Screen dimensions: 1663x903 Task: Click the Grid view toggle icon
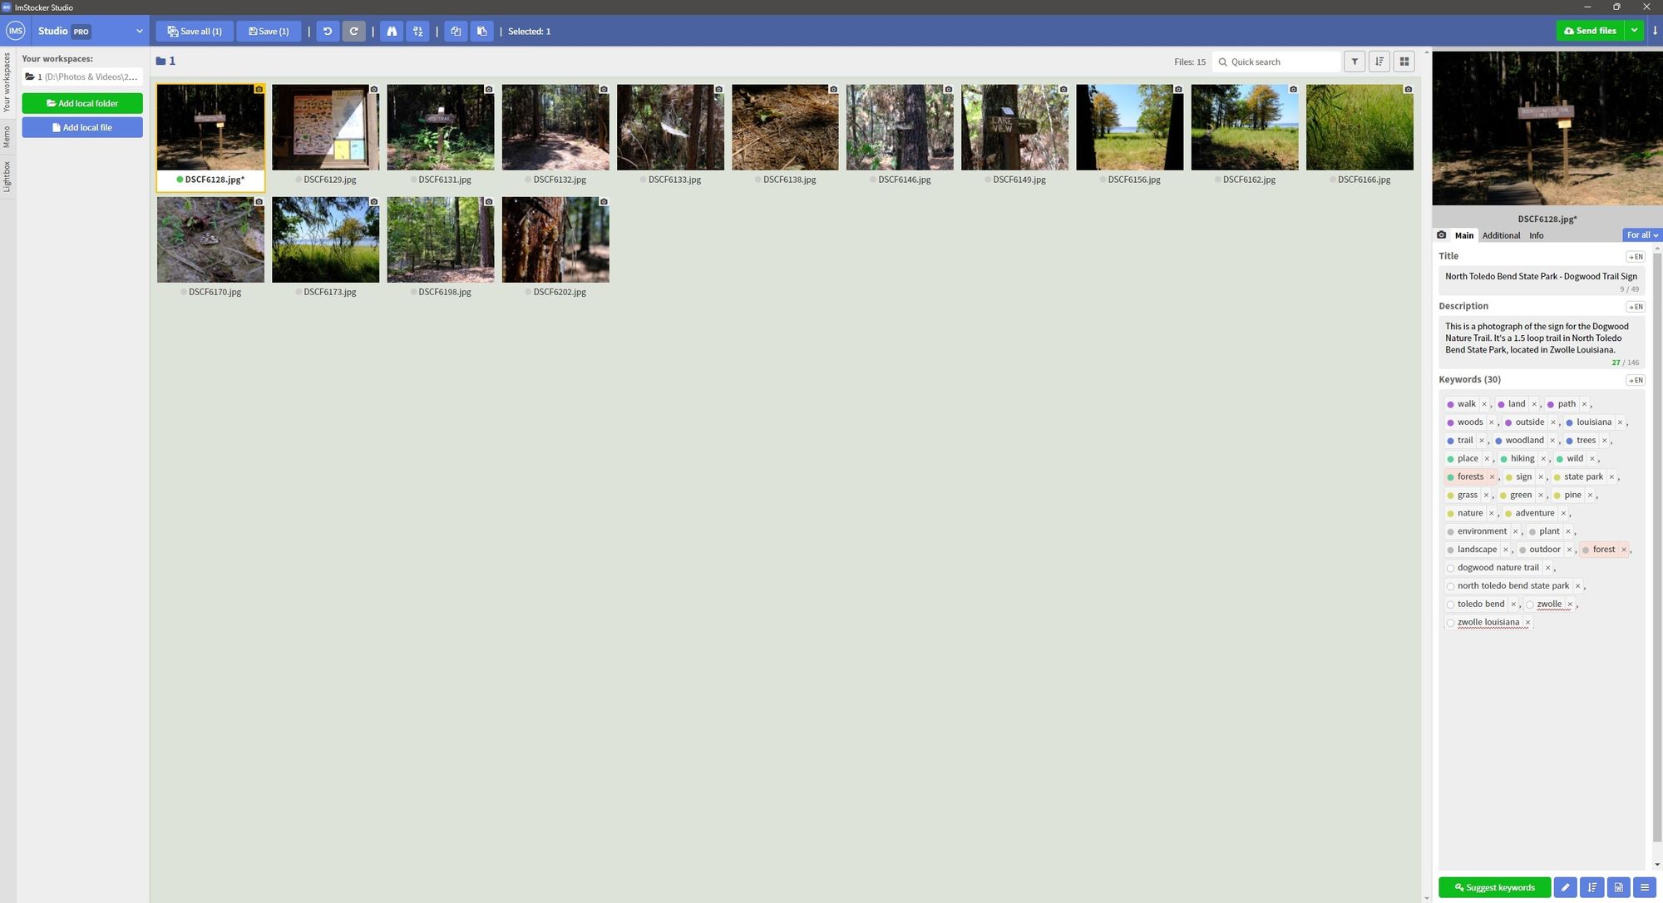1405,62
